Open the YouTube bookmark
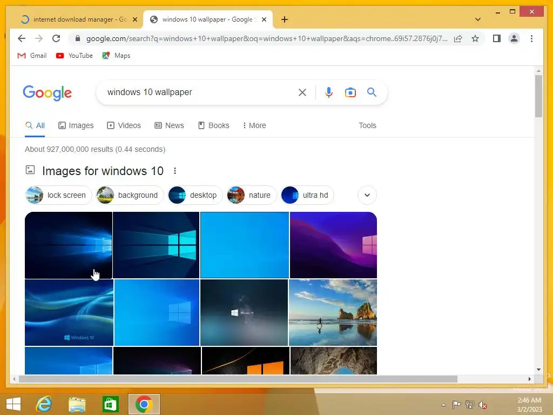 (75, 56)
